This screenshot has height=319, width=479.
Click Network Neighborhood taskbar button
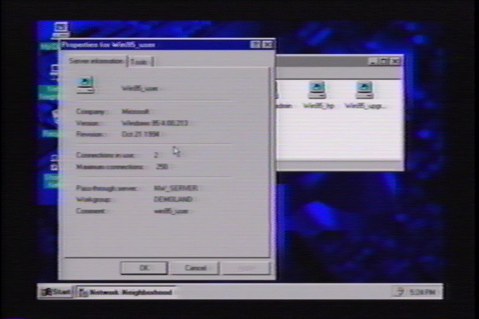[x=126, y=292]
